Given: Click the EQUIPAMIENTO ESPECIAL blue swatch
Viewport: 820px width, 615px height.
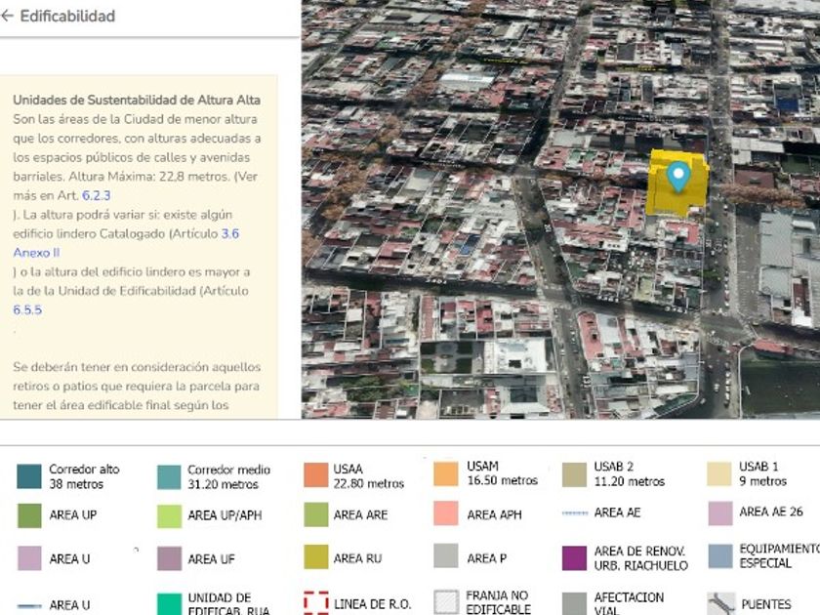Looking at the screenshot, I should (720, 555).
